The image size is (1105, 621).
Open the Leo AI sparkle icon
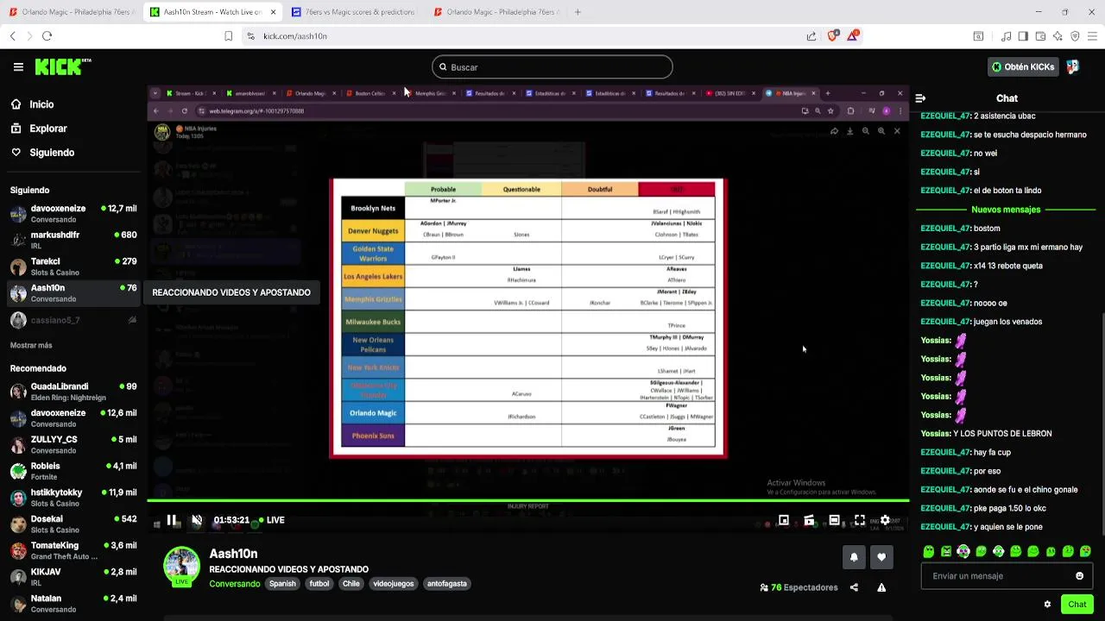[x=1058, y=36]
